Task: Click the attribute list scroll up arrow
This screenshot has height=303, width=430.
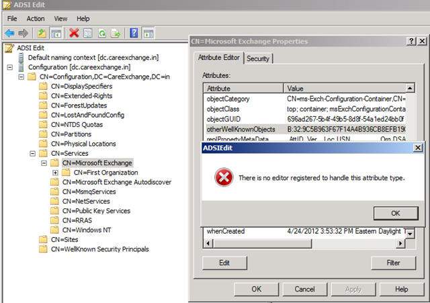Action: click(x=410, y=88)
